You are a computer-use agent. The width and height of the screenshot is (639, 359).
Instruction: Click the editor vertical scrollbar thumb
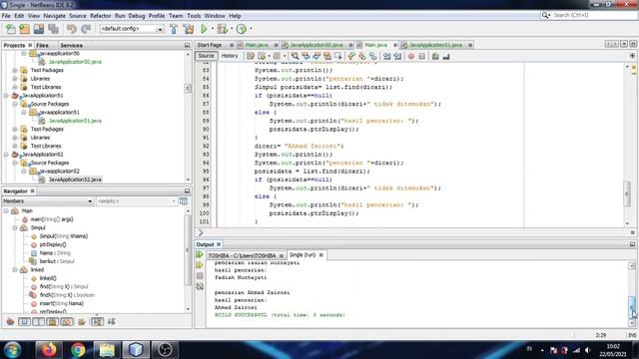pos(627,193)
